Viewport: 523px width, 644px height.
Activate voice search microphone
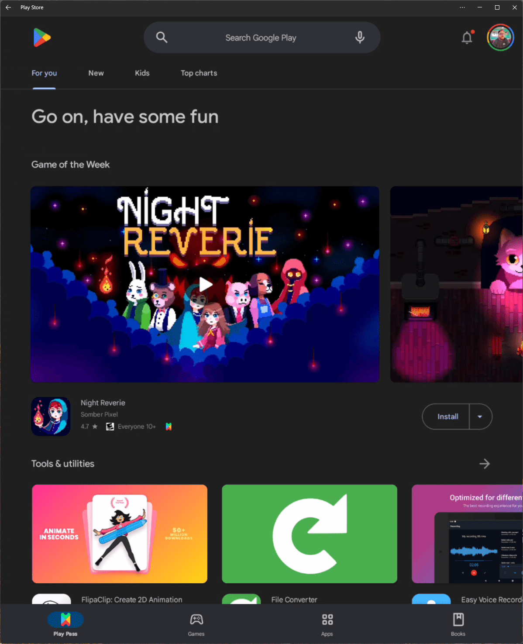[360, 38]
